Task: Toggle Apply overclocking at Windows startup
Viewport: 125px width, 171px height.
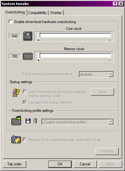Action: (25, 92)
